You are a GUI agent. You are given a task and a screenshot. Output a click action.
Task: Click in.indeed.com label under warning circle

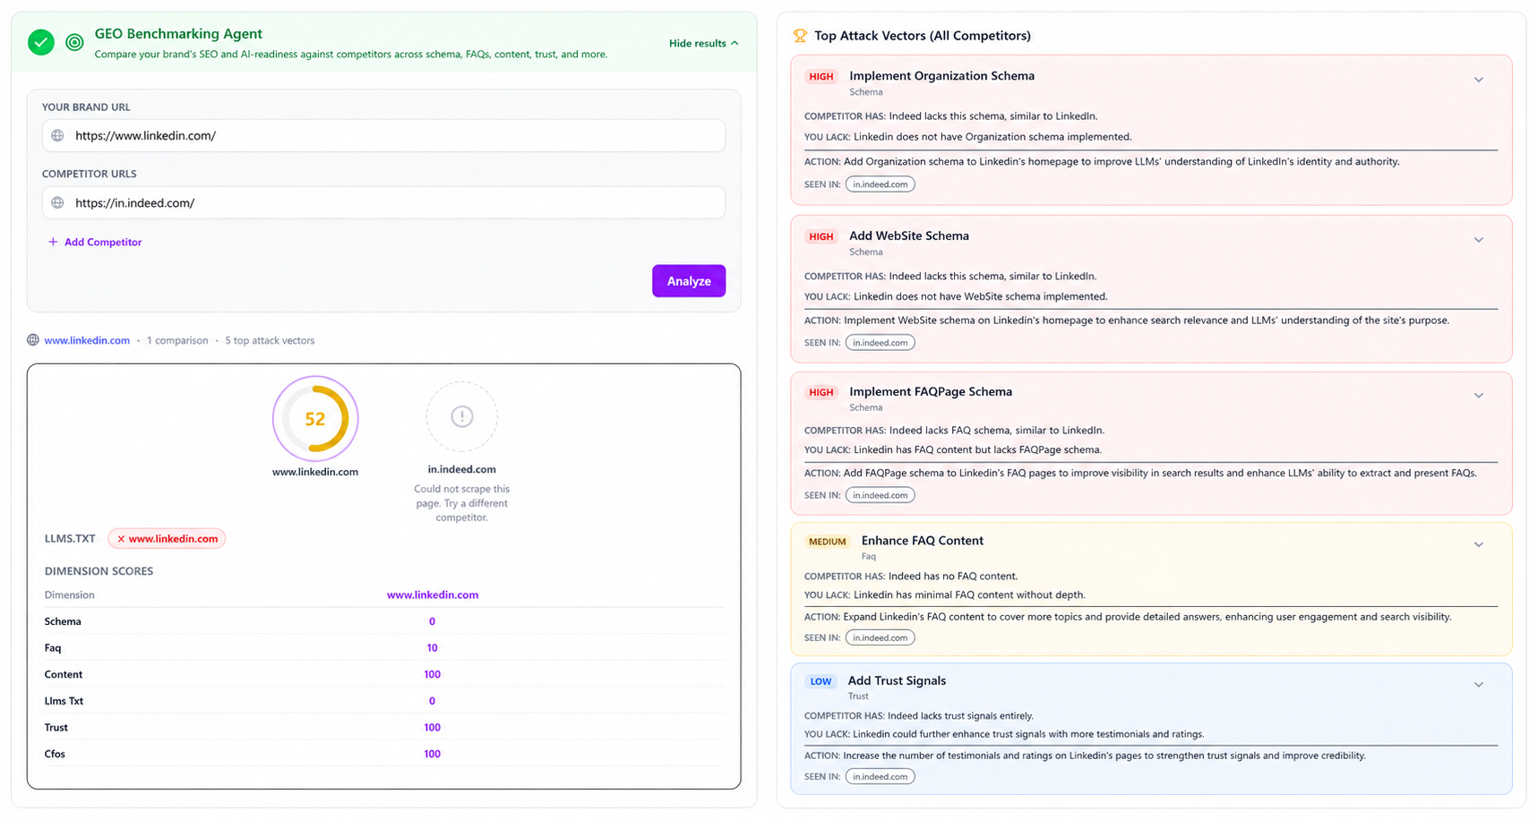[461, 470]
